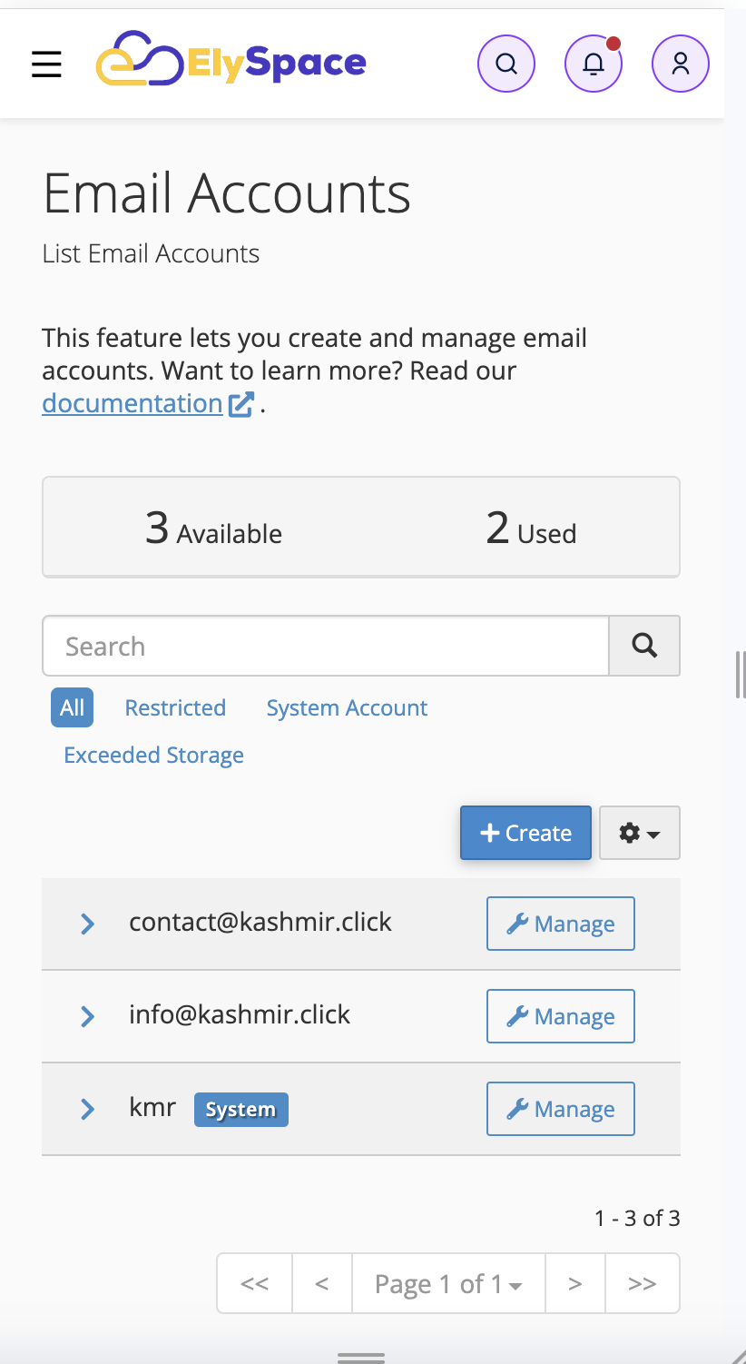Open the gear settings dropdown
The height and width of the screenshot is (1364, 746).
click(x=640, y=833)
